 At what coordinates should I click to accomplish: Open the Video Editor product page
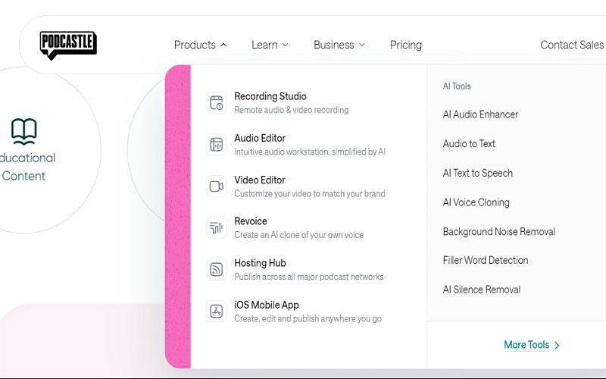[260, 180]
